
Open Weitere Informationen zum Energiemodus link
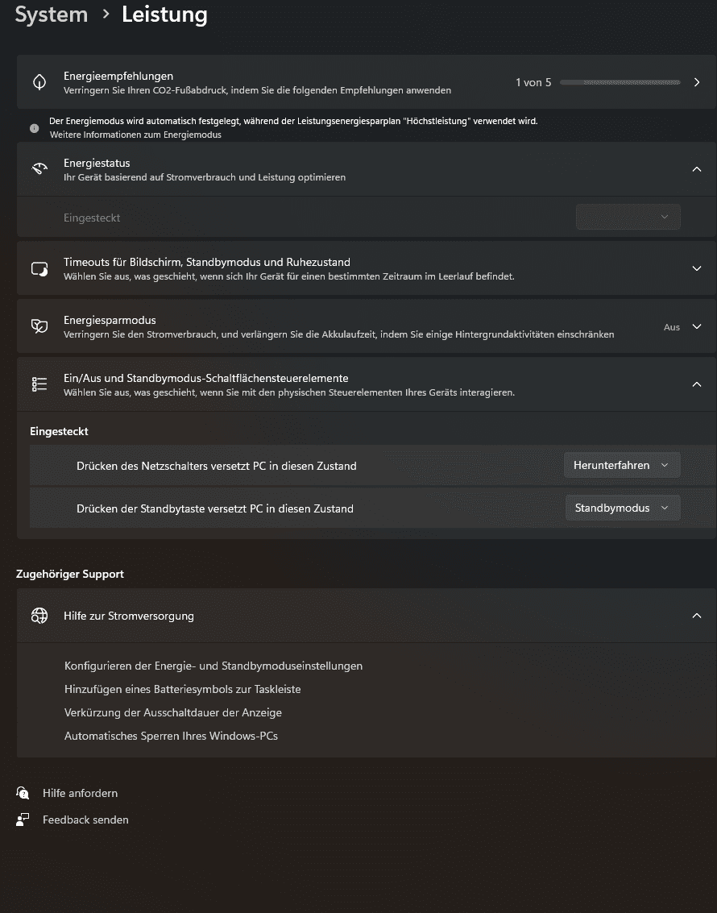click(x=135, y=135)
